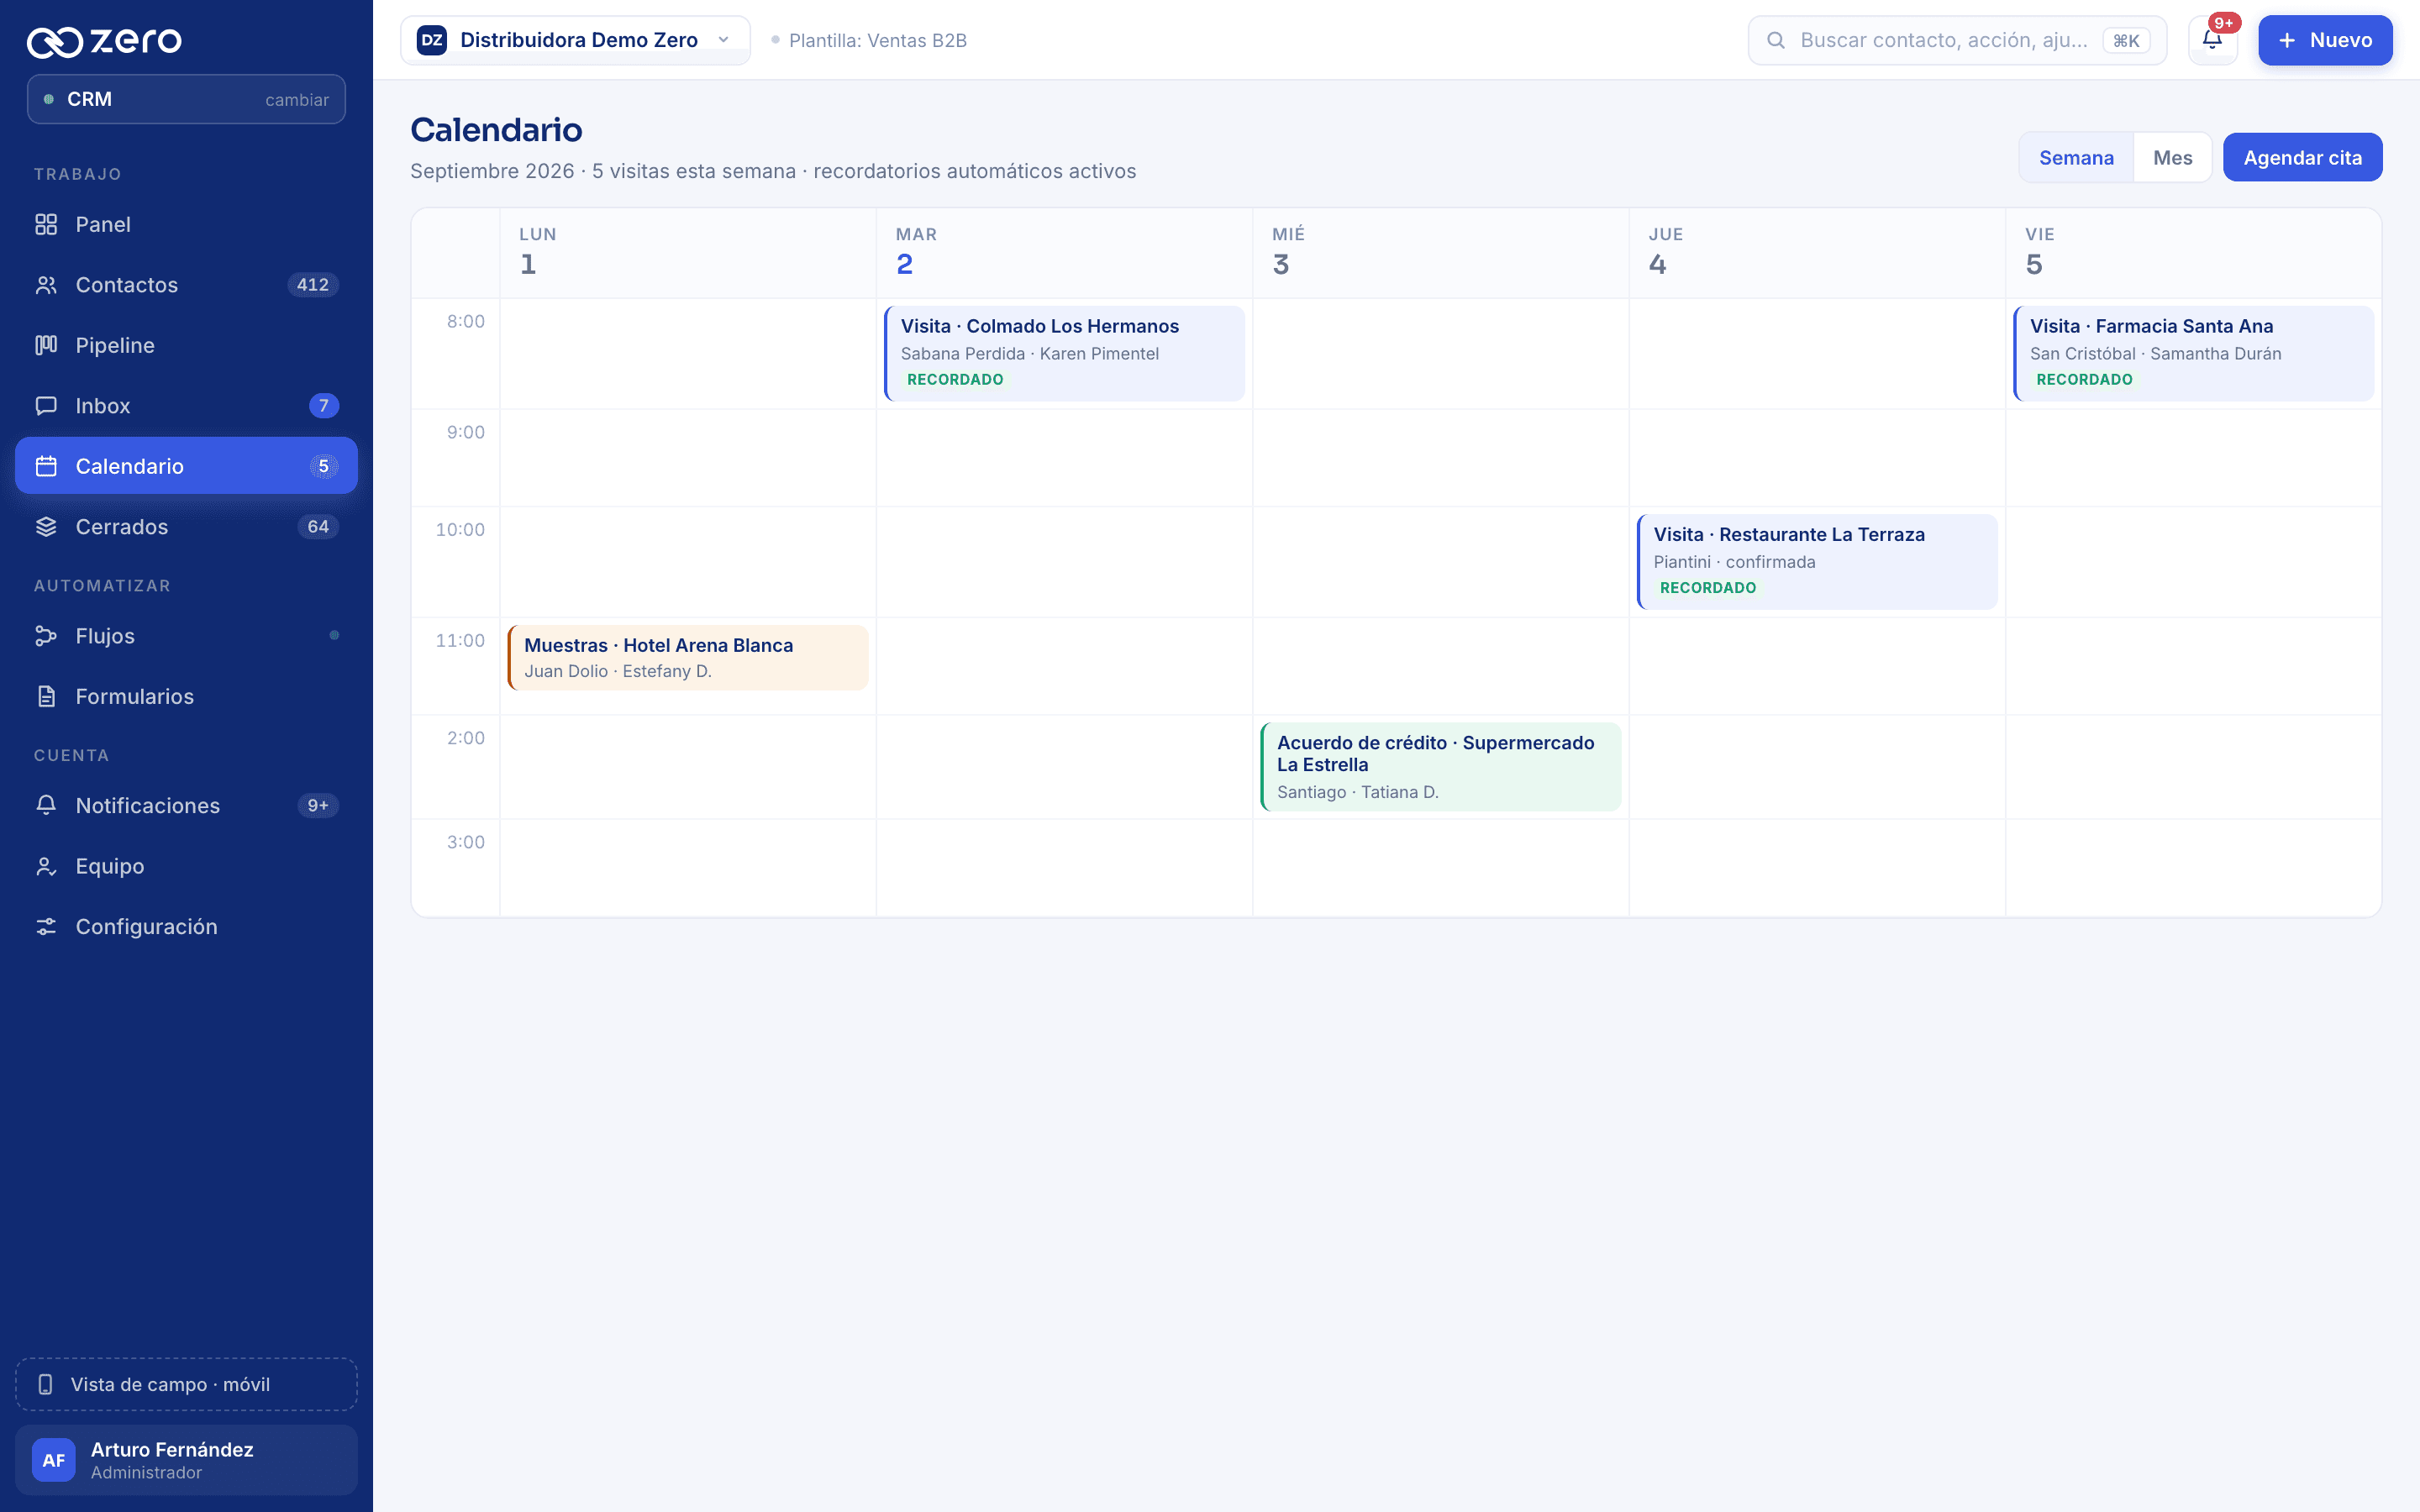Click the mobile phone icon for Vista de campo
Screen dimensions: 2420x1512
(x=45, y=1384)
